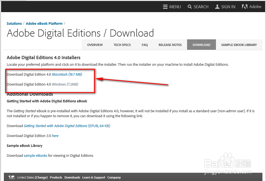The image size is (266, 181).
Task: Open the RELEASE NOTES tab
Action: click(x=170, y=45)
